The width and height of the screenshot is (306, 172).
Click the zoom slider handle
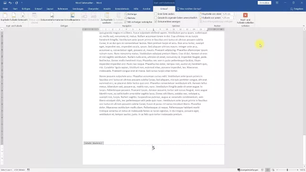(x=287, y=170)
